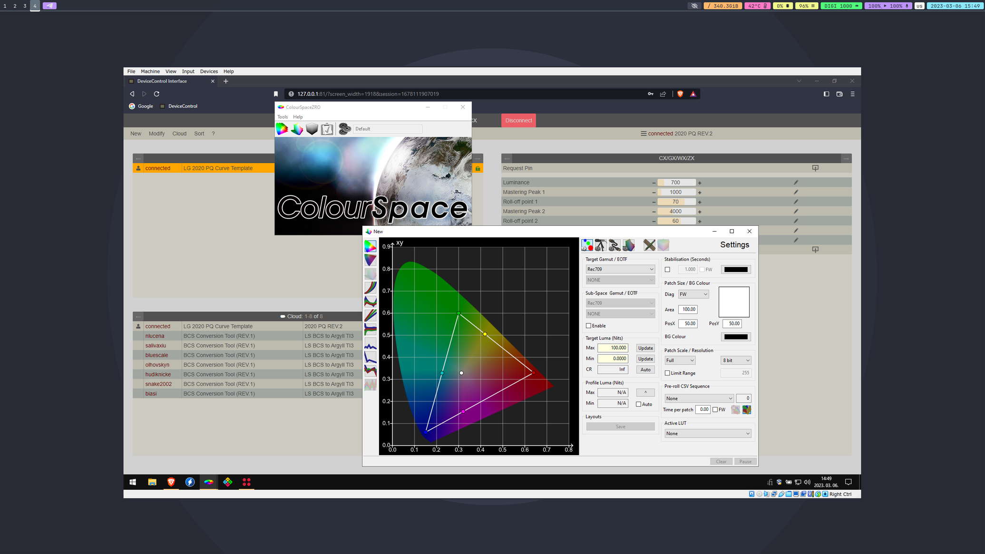
Task: Click the crossed ruler and pencil icon
Action: tap(649, 245)
